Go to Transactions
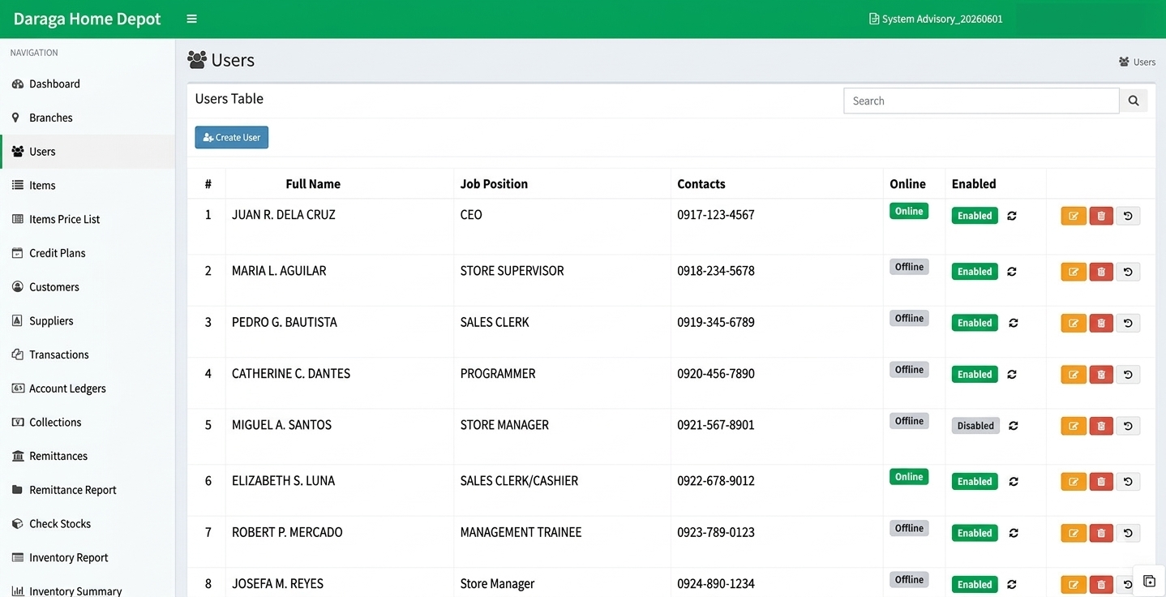 coord(88,354)
